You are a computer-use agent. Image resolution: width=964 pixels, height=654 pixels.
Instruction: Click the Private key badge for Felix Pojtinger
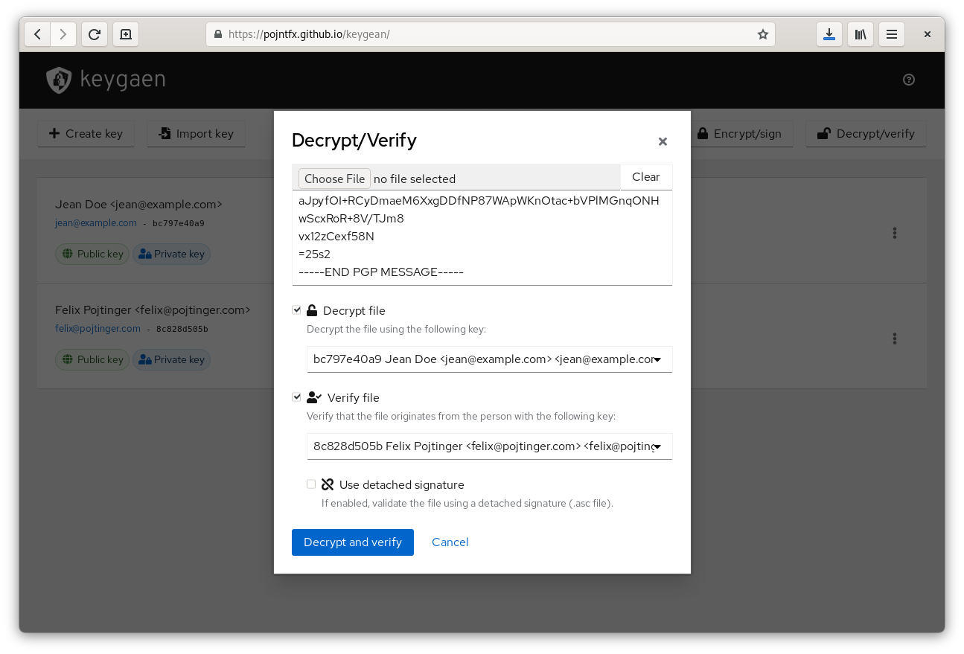click(172, 359)
